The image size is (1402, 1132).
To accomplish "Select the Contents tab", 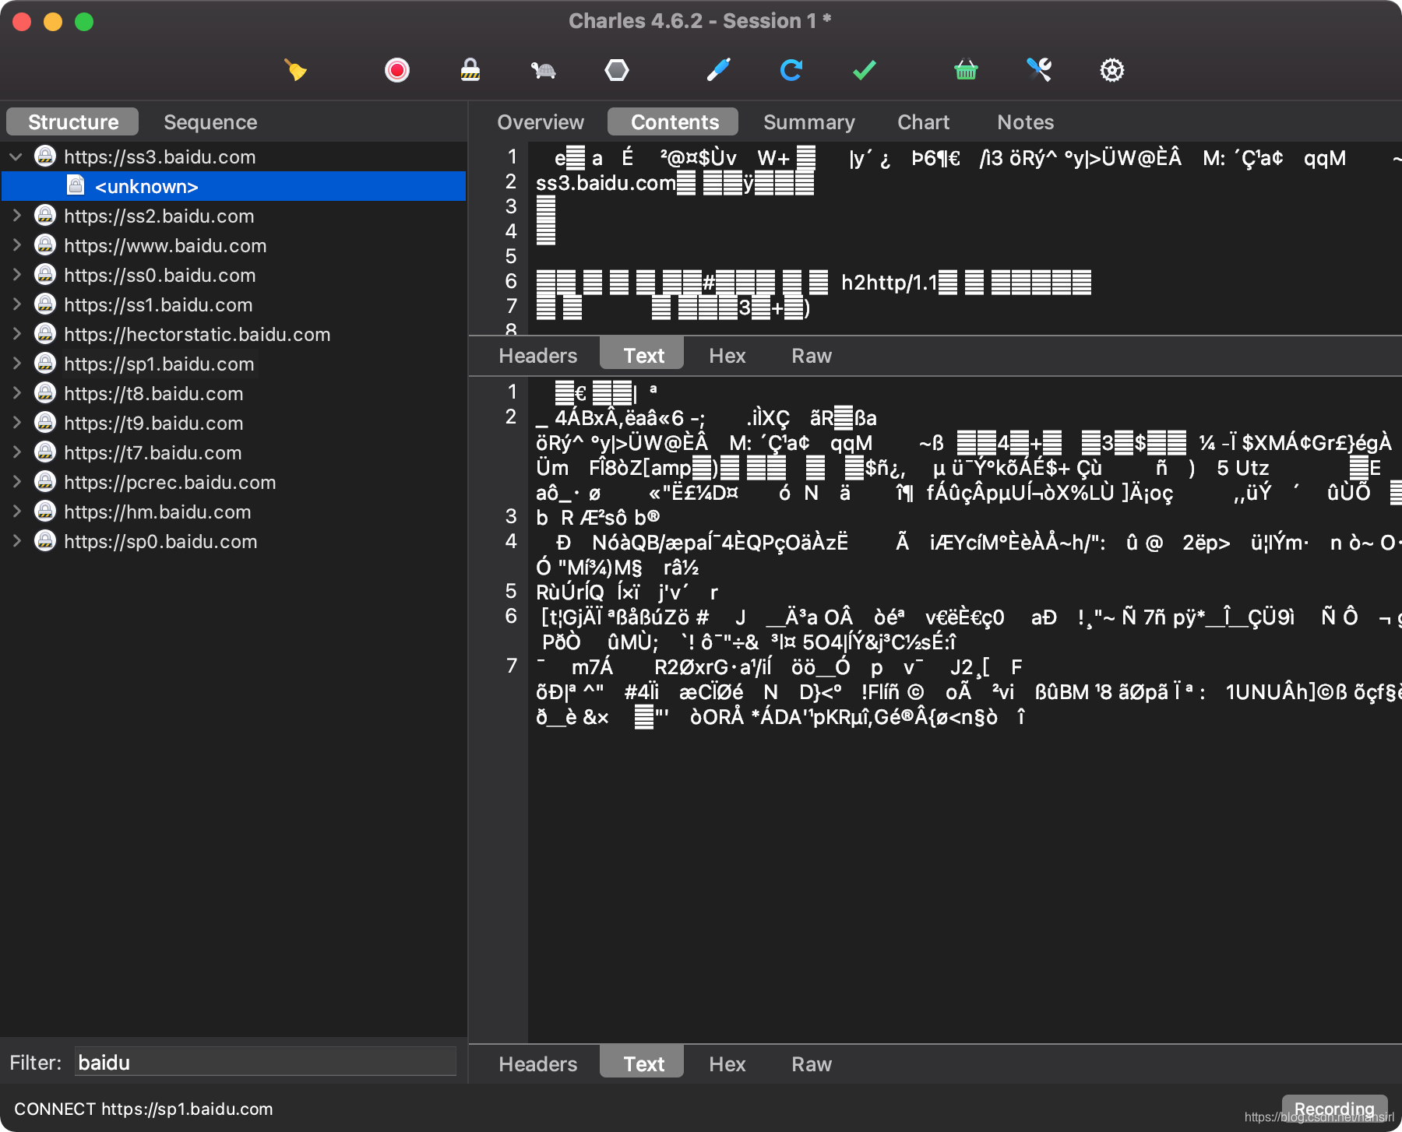I will pos(674,122).
